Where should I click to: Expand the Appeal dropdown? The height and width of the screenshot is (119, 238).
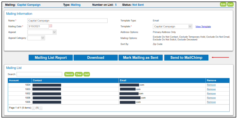(54, 32)
